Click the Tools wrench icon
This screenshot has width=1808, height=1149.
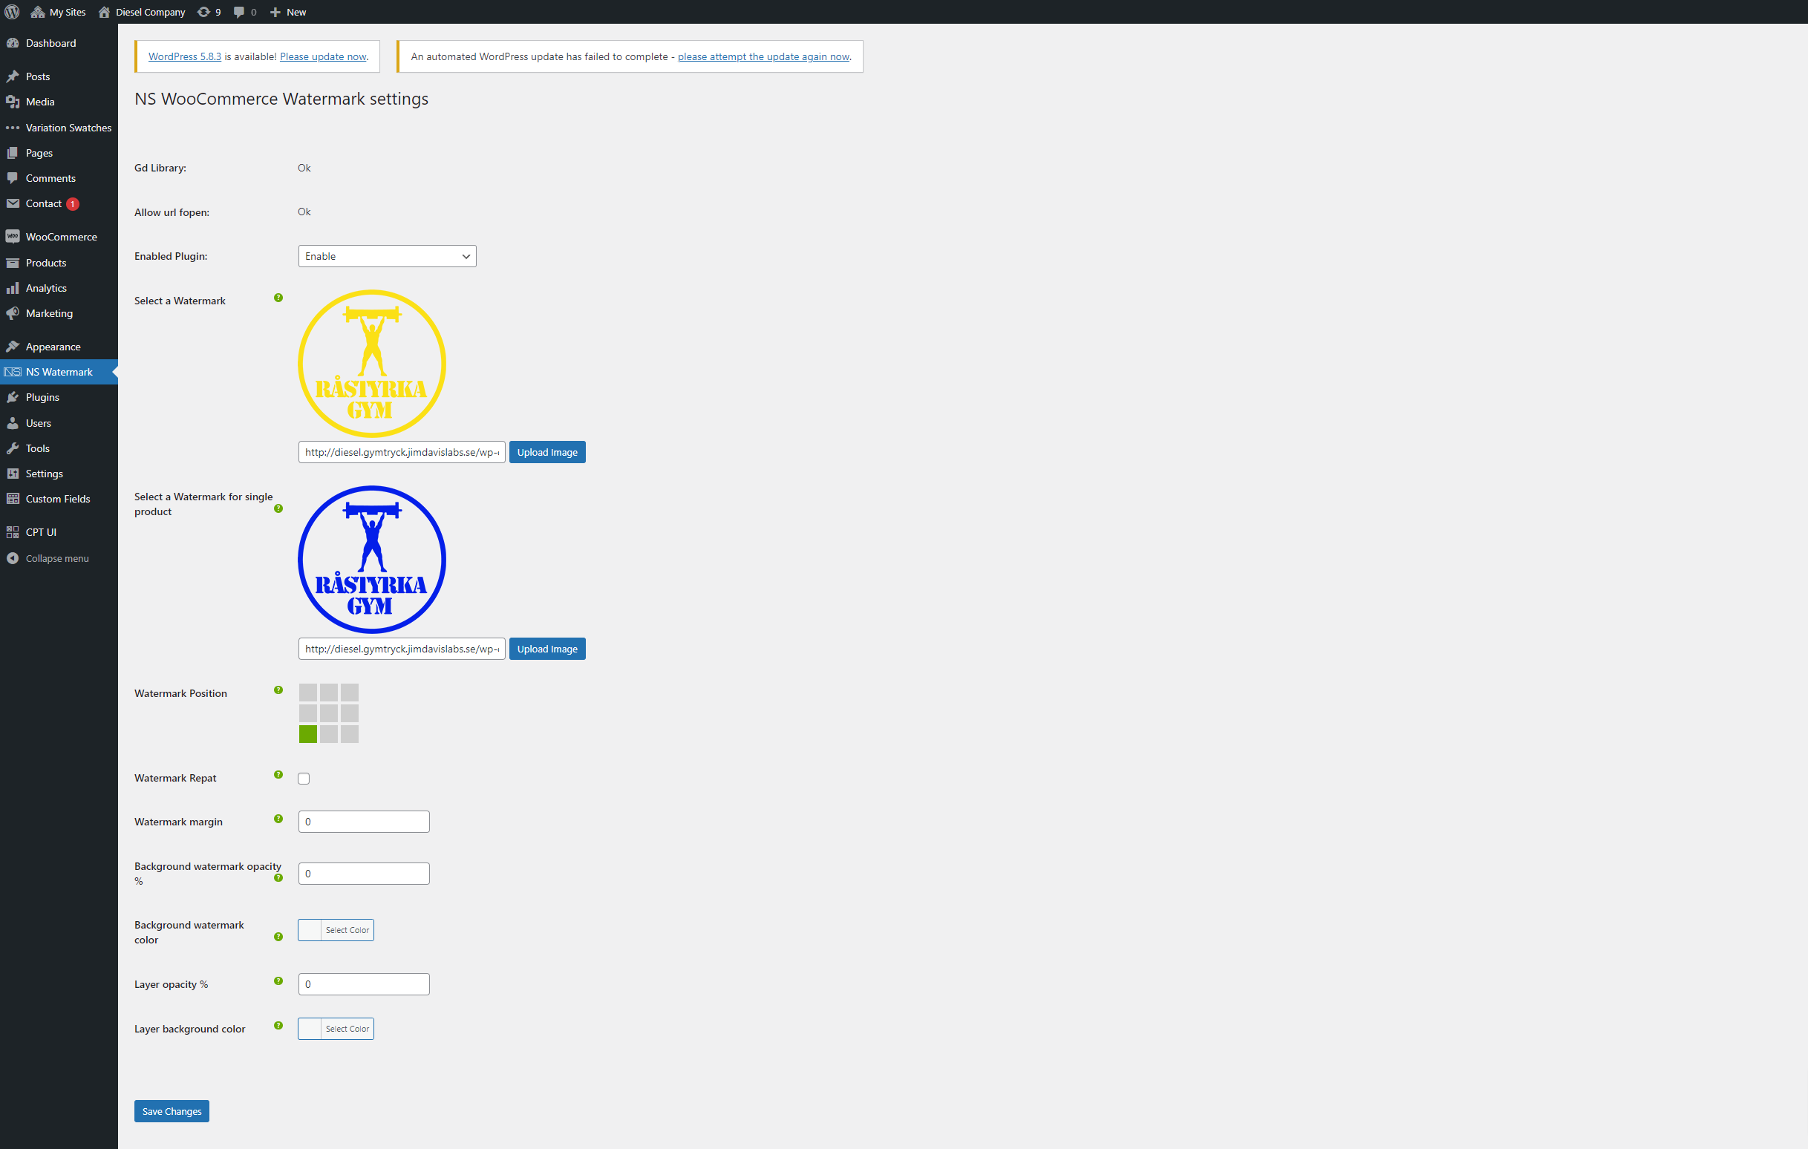[x=13, y=449]
